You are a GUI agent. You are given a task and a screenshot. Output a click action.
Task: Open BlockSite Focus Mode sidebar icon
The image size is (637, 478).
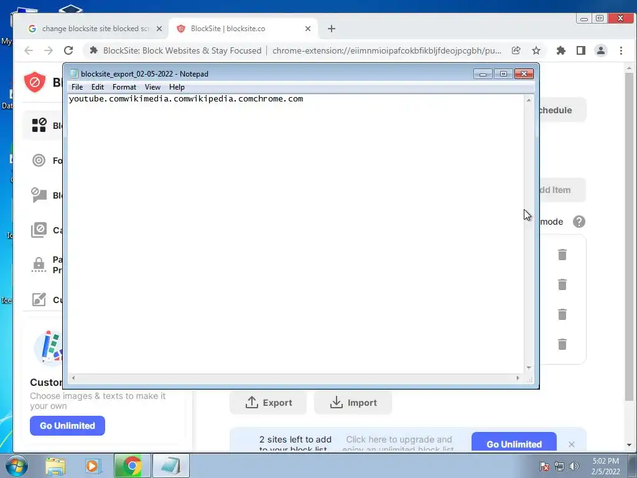[39, 160]
